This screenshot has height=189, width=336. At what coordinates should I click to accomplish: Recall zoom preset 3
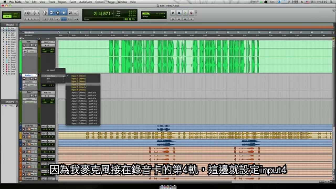coord(32,19)
